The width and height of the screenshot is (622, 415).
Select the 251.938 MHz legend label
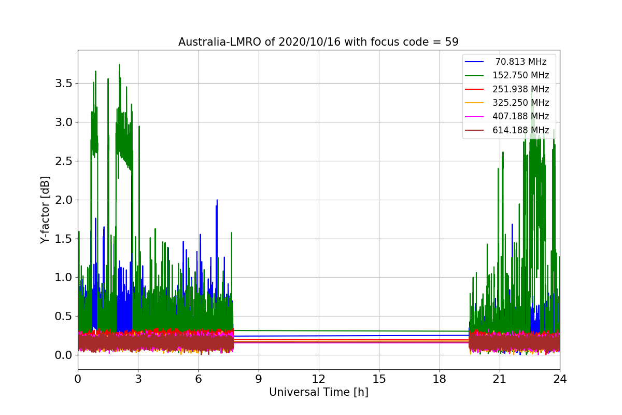pos(521,89)
